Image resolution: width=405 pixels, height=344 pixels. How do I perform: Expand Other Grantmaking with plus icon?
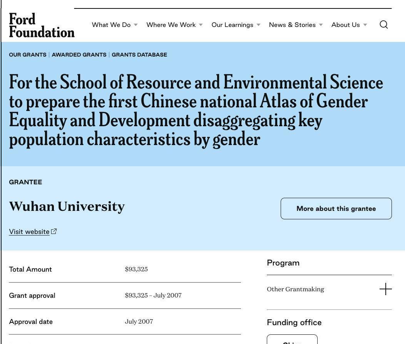pos(385,289)
